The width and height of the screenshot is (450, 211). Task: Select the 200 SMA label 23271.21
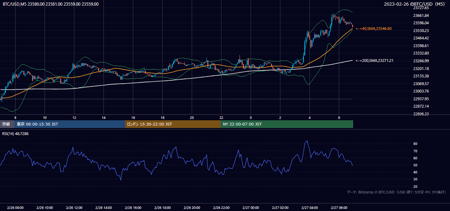(375, 60)
